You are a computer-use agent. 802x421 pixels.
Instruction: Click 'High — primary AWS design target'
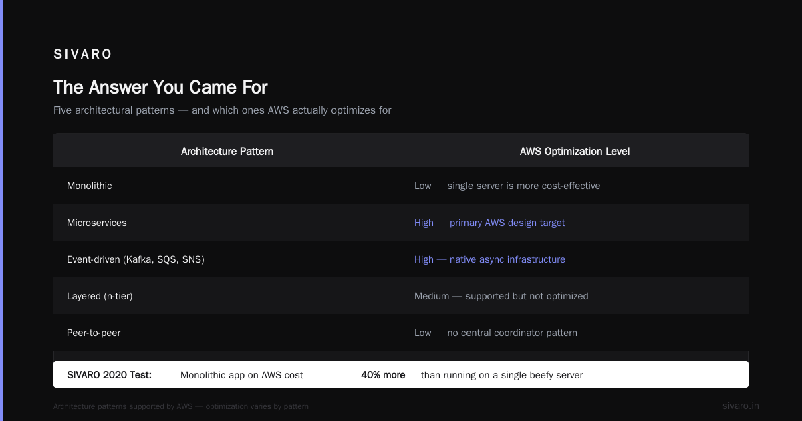tap(490, 223)
